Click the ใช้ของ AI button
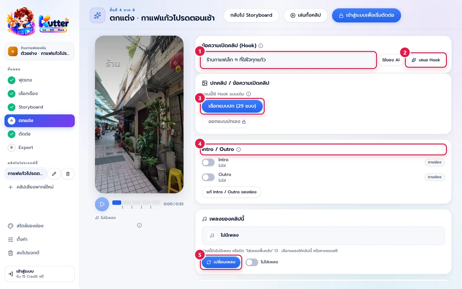Viewport: 462px width, 289px height. click(391, 60)
